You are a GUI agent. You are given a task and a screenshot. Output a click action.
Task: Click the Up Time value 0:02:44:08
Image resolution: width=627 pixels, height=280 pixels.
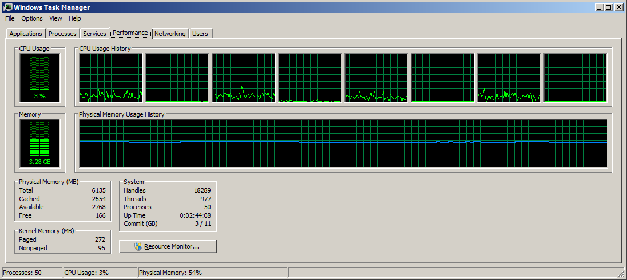[x=195, y=215]
